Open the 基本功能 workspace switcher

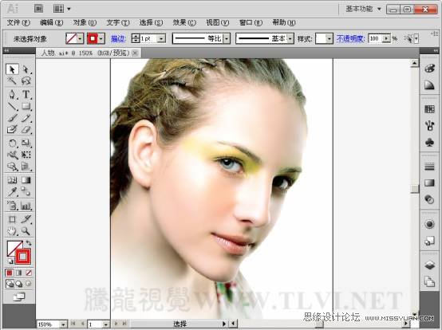tap(364, 9)
